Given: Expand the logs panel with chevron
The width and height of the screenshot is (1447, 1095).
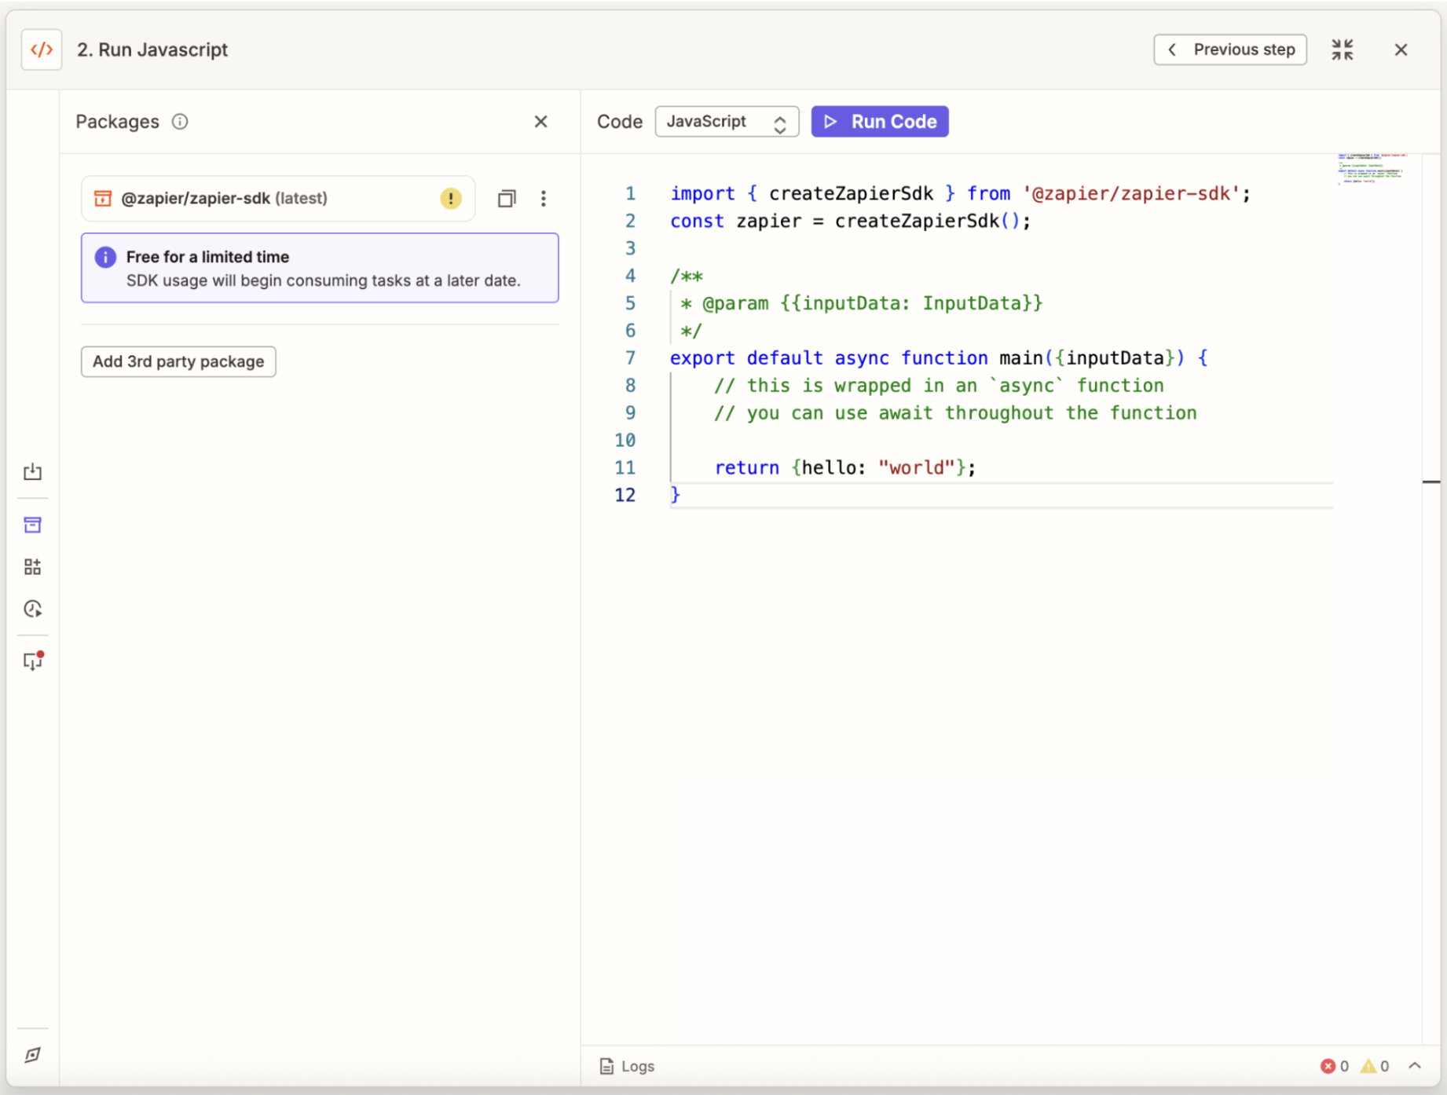Looking at the screenshot, I should (1415, 1066).
